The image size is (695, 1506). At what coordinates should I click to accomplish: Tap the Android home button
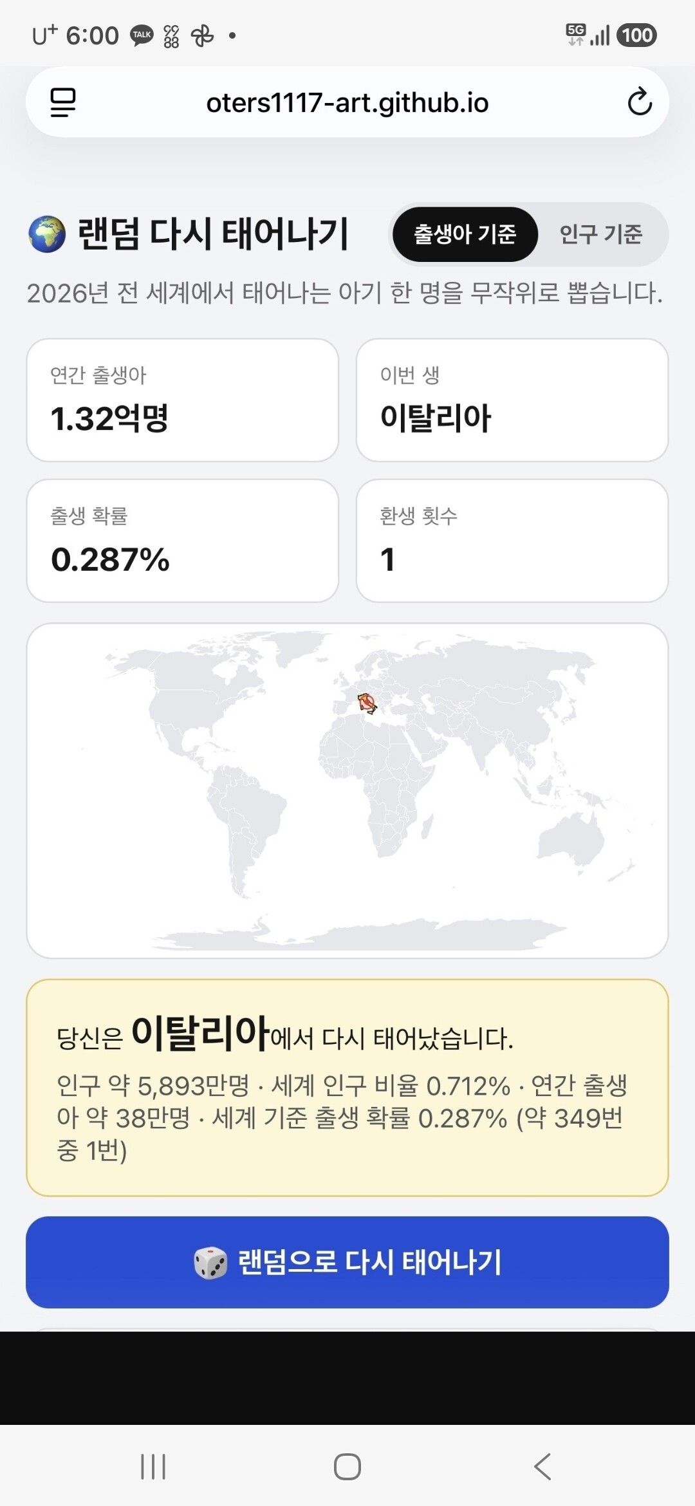tap(347, 1467)
